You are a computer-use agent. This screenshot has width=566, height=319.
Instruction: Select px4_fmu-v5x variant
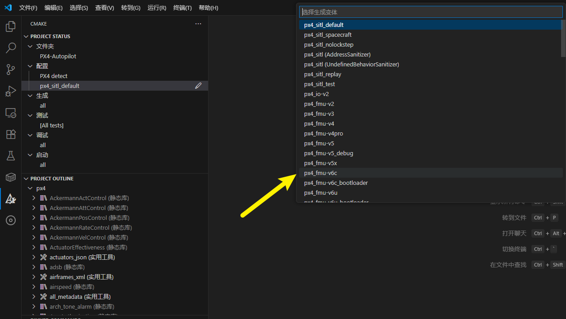(x=431, y=163)
